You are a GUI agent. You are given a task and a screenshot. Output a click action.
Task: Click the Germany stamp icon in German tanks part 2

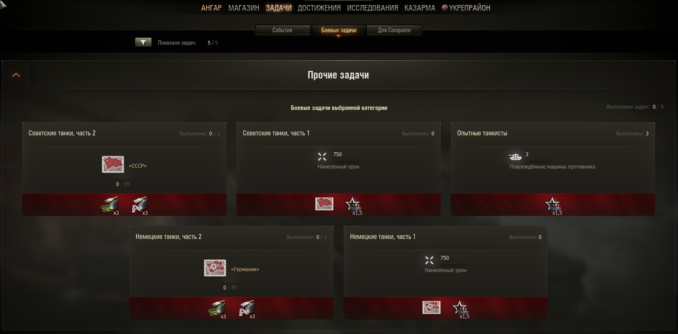[x=215, y=268]
